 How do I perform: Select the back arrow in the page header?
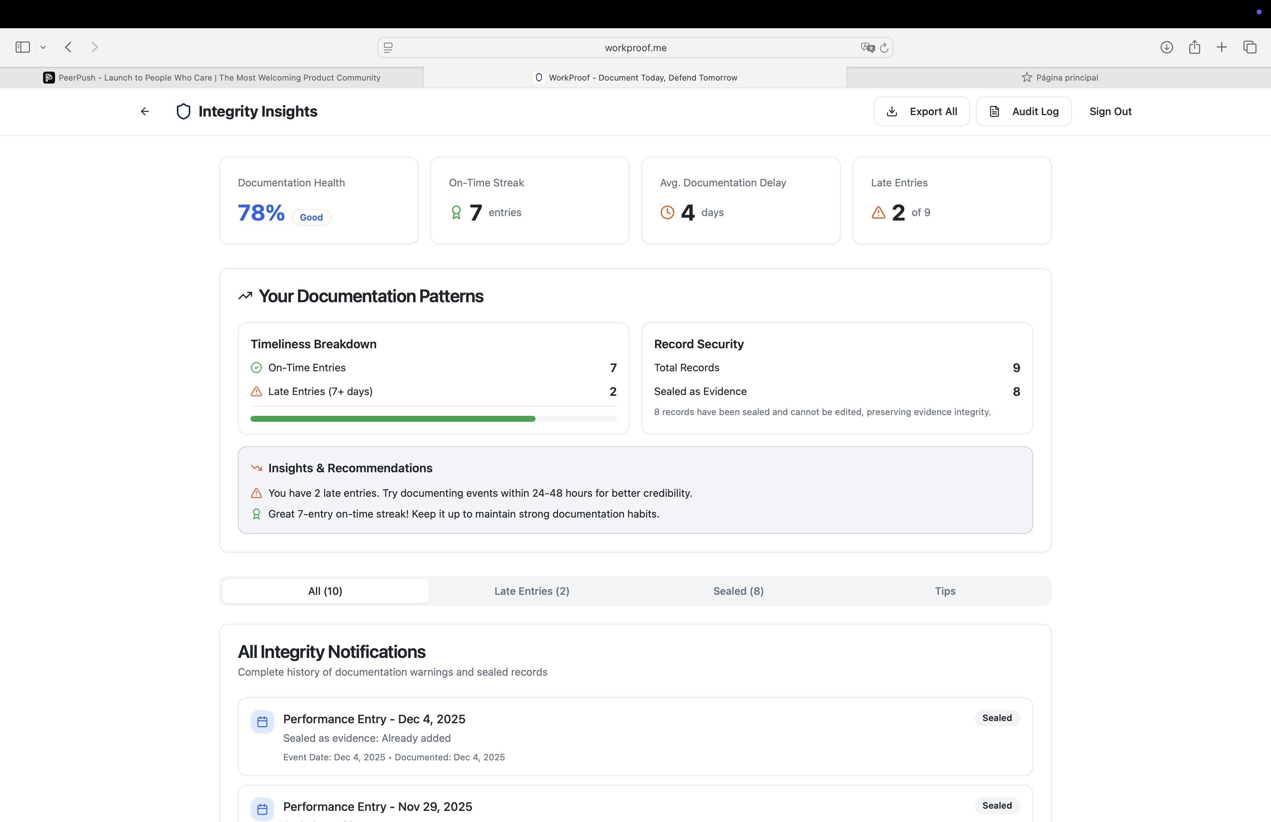coord(144,111)
